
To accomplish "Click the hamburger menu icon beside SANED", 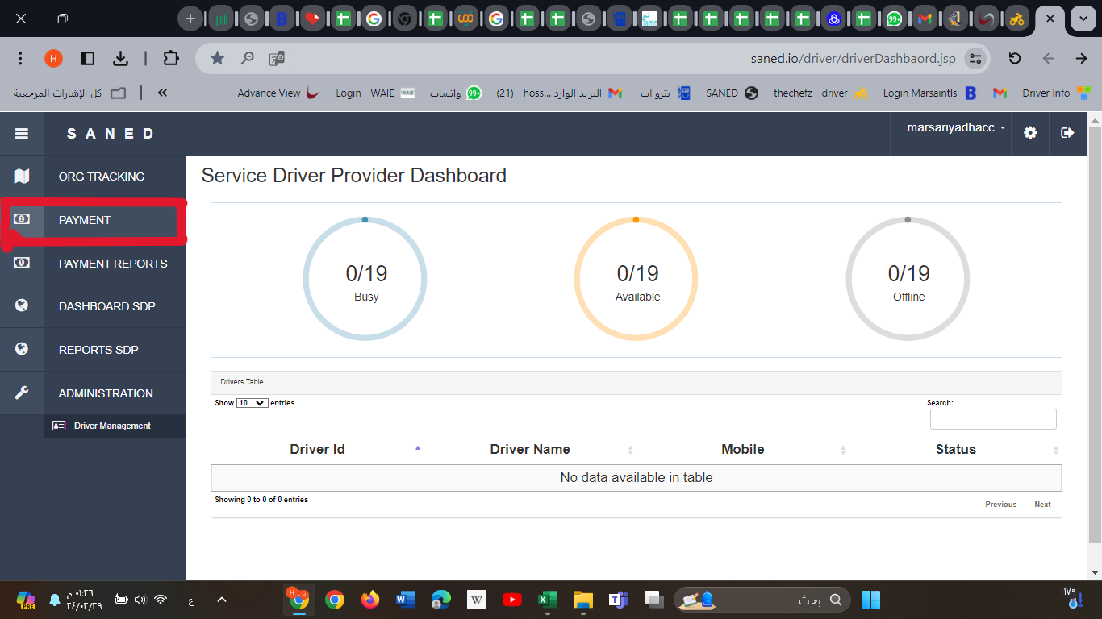I will 22,134.
